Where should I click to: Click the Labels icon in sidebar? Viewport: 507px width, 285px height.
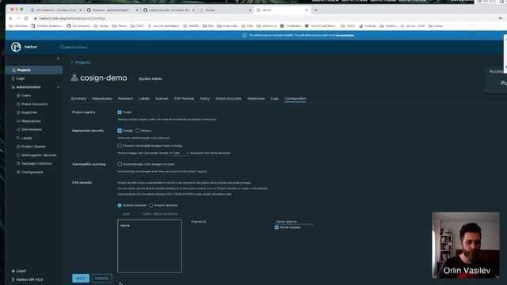(x=18, y=138)
